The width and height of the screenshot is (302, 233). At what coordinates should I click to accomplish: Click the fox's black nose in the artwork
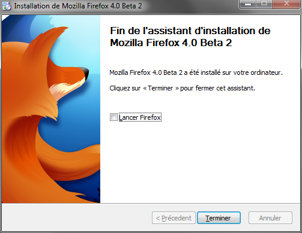(86, 73)
